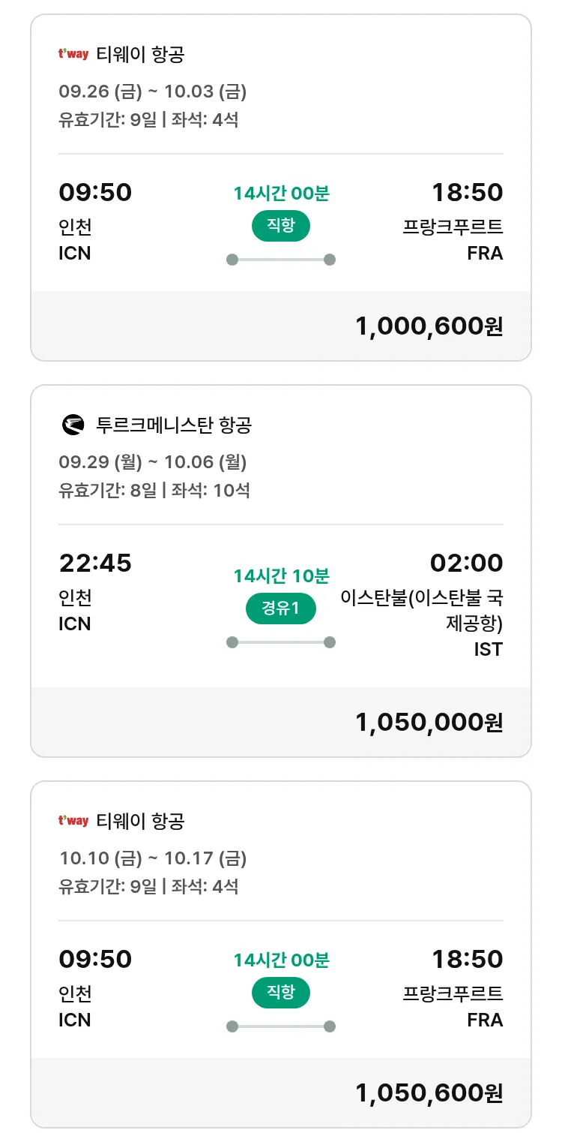The height and width of the screenshot is (1133, 562).
Task: Open the 투르크메니스탄 항공 airline name
Action: coord(174,425)
